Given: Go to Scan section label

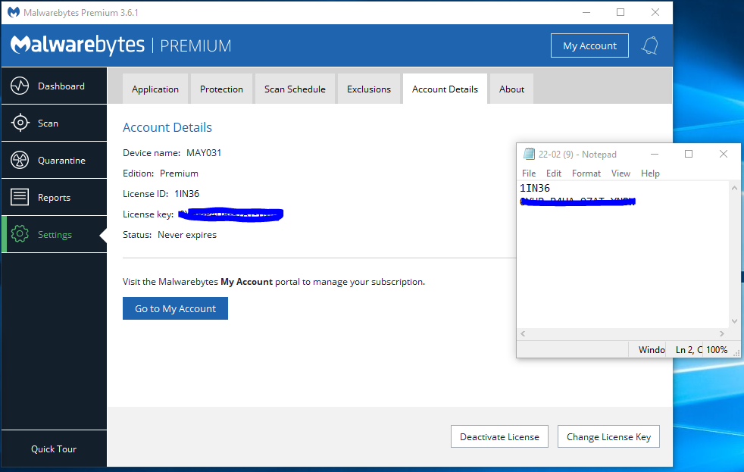Looking at the screenshot, I should (x=48, y=123).
